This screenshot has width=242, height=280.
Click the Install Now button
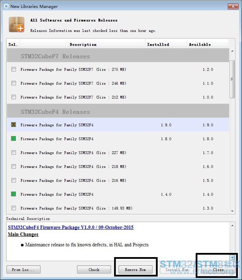[177, 270]
